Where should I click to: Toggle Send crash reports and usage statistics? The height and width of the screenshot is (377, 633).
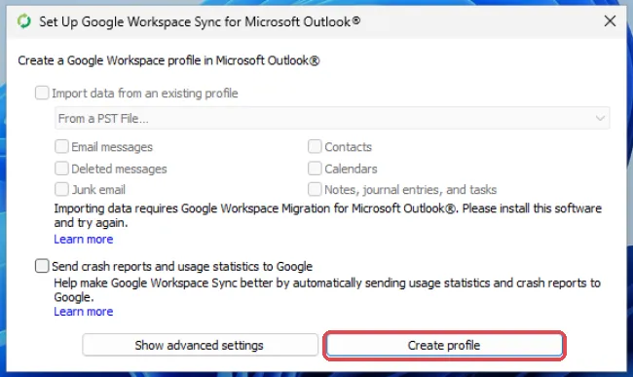pos(42,266)
